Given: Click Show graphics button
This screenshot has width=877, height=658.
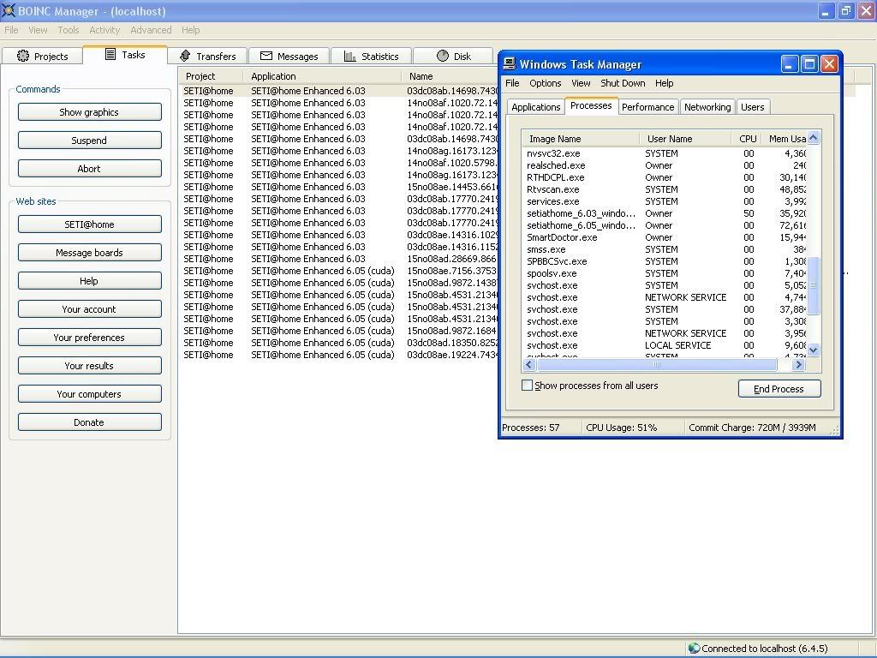Looking at the screenshot, I should coord(89,112).
